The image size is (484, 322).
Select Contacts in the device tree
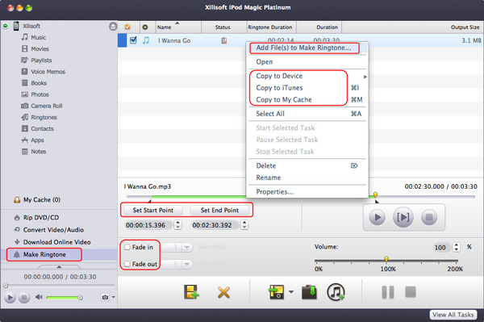point(37,129)
